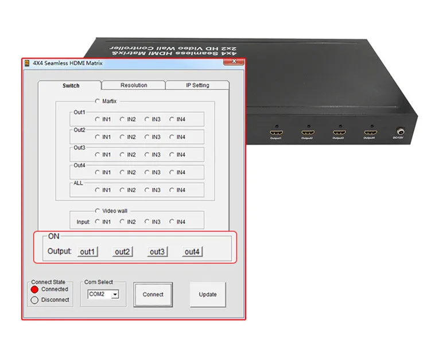427x351 pixels.
Task: Open the Com Select COM2 dropdown
Action: pos(115,294)
